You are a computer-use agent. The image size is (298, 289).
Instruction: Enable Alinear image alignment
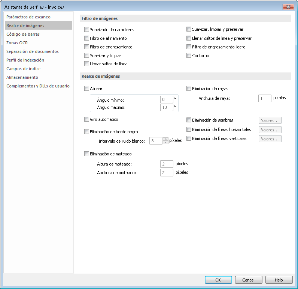[87, 89]
